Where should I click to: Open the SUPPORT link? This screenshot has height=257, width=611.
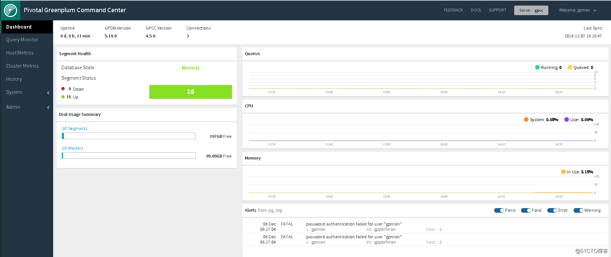tap(497, 10)
